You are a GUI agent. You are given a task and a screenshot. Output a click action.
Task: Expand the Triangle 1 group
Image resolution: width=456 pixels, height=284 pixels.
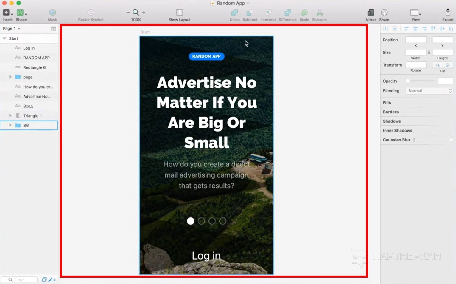click(10, 115)
